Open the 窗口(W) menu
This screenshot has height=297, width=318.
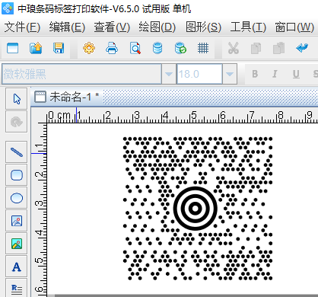[x=294, y=27]
